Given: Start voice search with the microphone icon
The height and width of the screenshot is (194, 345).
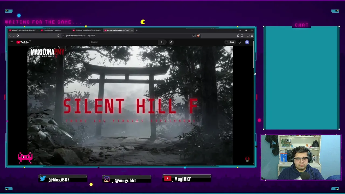Looking at the screenshot, I should coord(171,42).
